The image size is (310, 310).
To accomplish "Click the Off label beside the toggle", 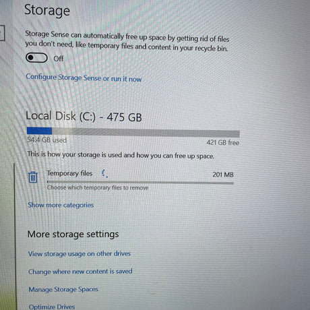I will pyautogui.click(x=58, y=59).
